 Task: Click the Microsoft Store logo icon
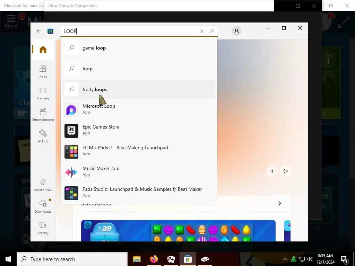coord(50,31)
